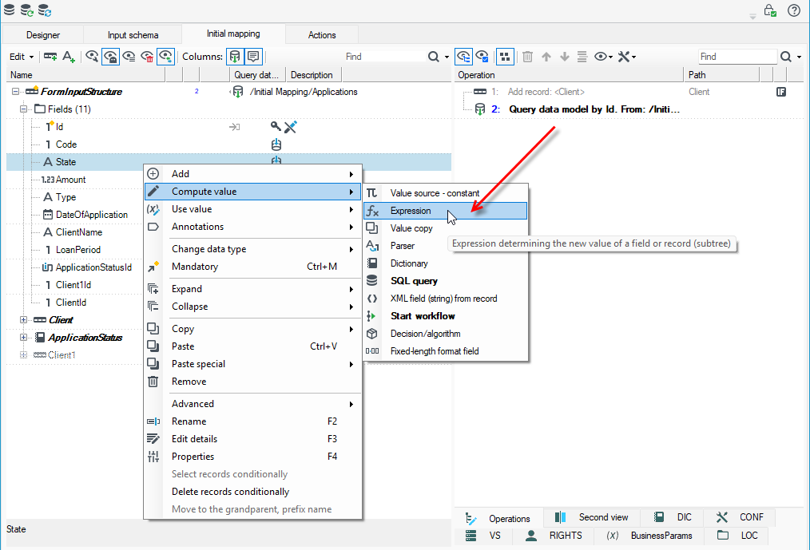Open the Edit dropdown menu

22,57
